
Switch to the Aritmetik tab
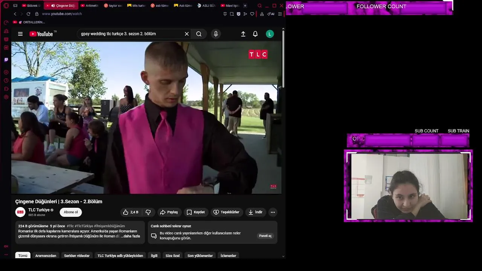(90, 6)
